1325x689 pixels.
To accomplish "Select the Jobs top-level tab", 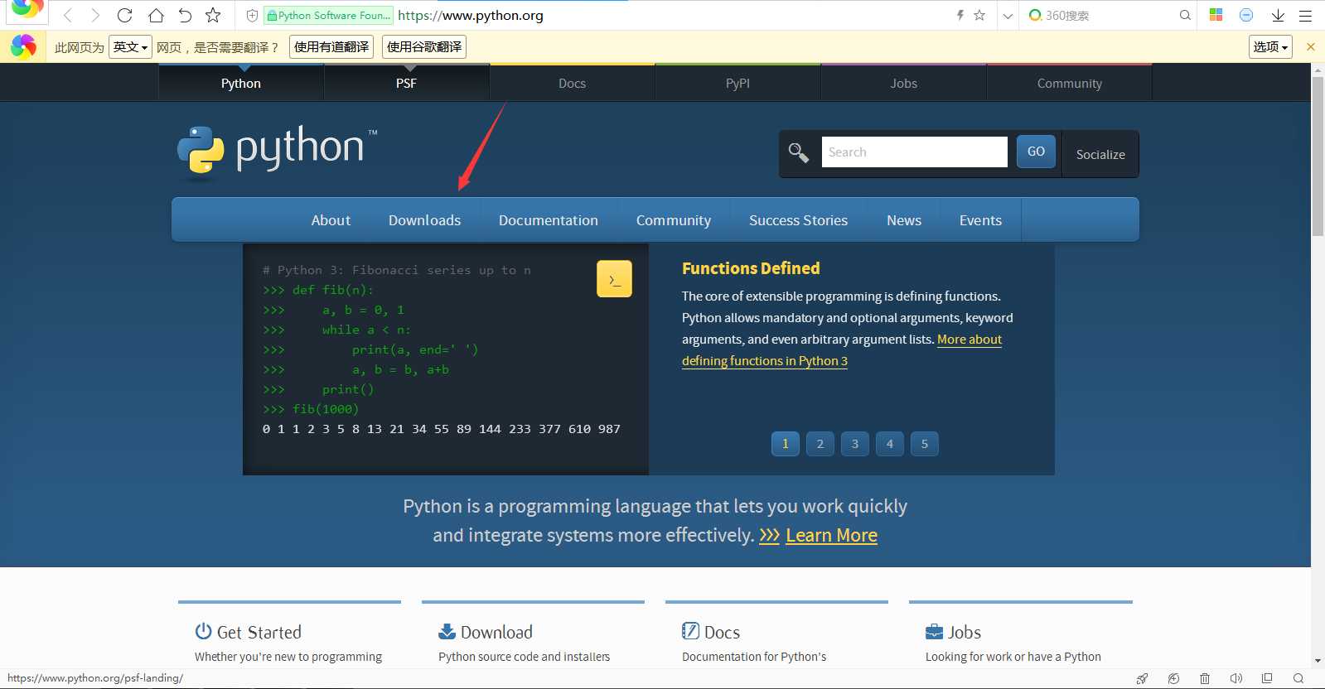I will pyautogui.click(x=904, y=83).
